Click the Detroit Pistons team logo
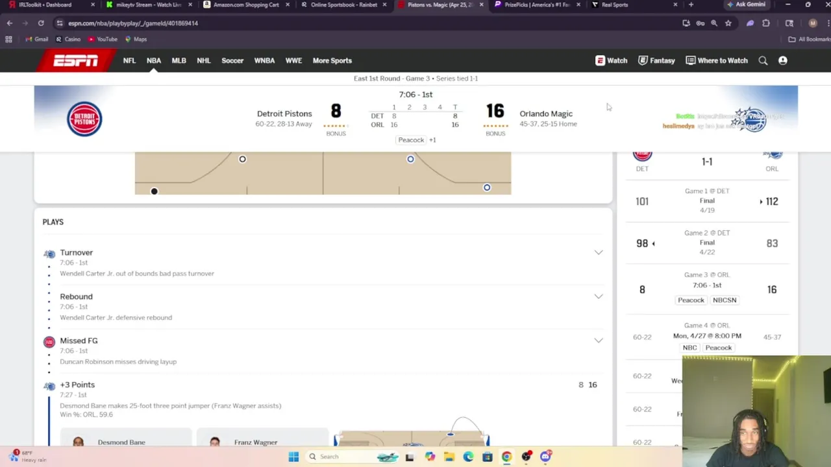 pos(84,119)
